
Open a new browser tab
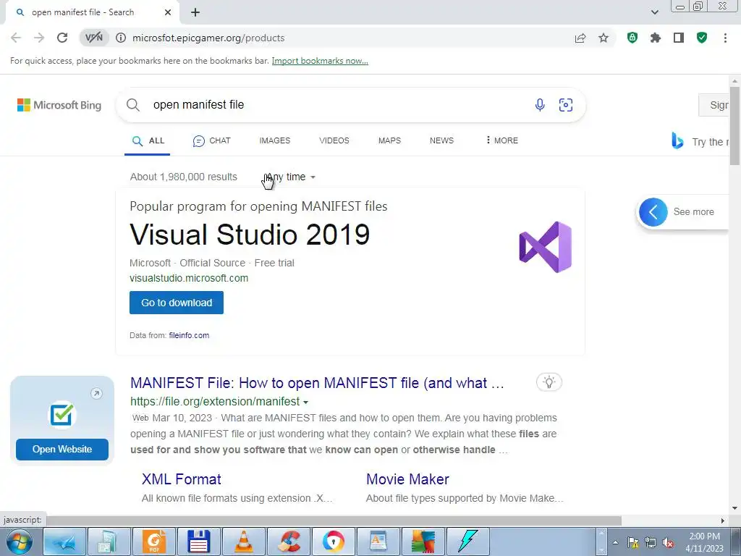pyautogui.click(x=195, y=12)
